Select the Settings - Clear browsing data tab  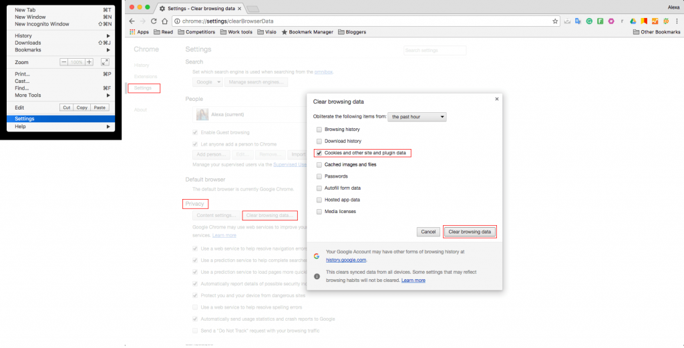point(200,8)
